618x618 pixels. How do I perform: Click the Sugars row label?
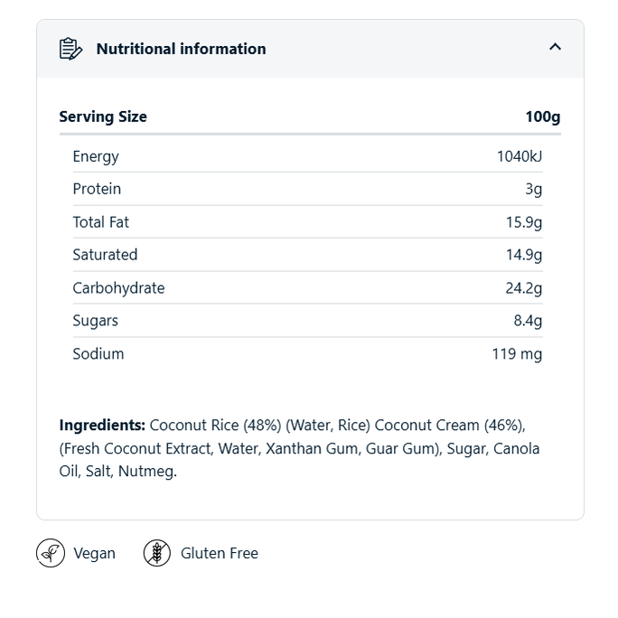click(95, 321)
